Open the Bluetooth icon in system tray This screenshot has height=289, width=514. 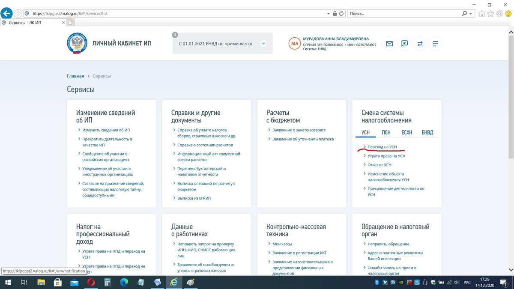pyautogui.click(x=377, y=282)
